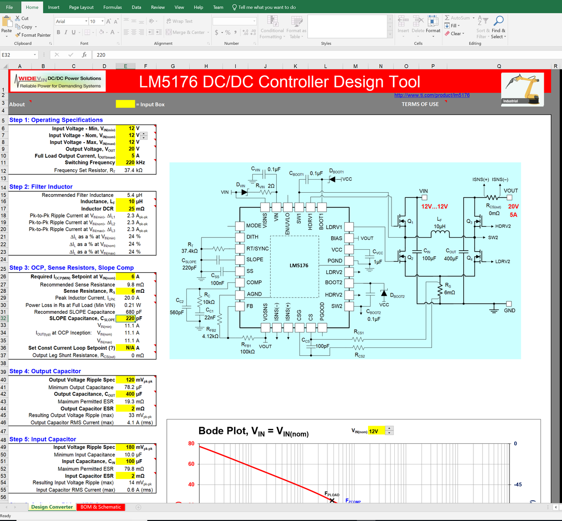
Task: Click the TERMS OF USE label
Action: pyautogui.click(x=420, y=104)
